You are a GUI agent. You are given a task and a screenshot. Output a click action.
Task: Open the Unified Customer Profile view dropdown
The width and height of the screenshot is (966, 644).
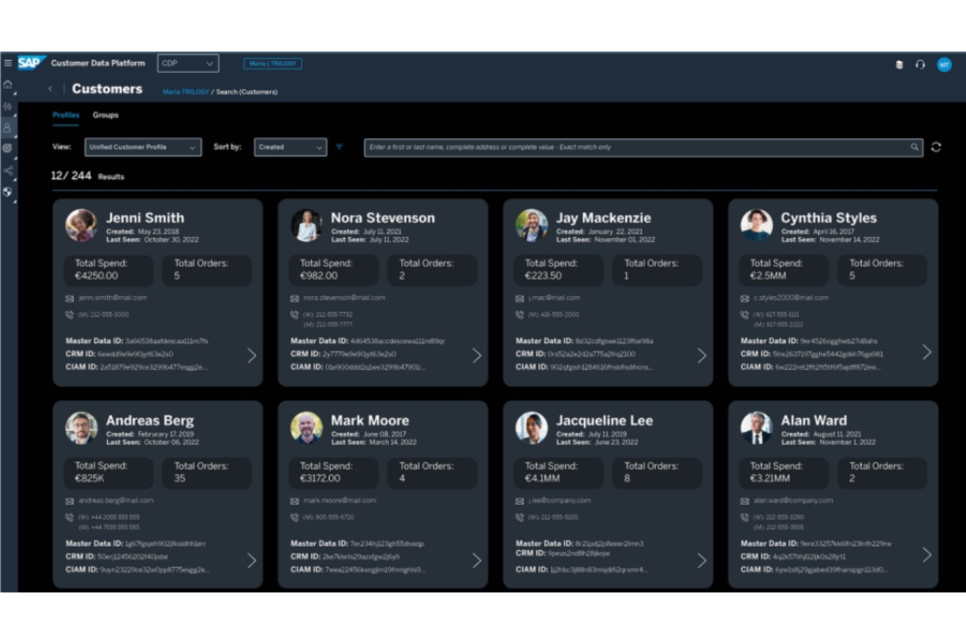(x=142, y=147)
